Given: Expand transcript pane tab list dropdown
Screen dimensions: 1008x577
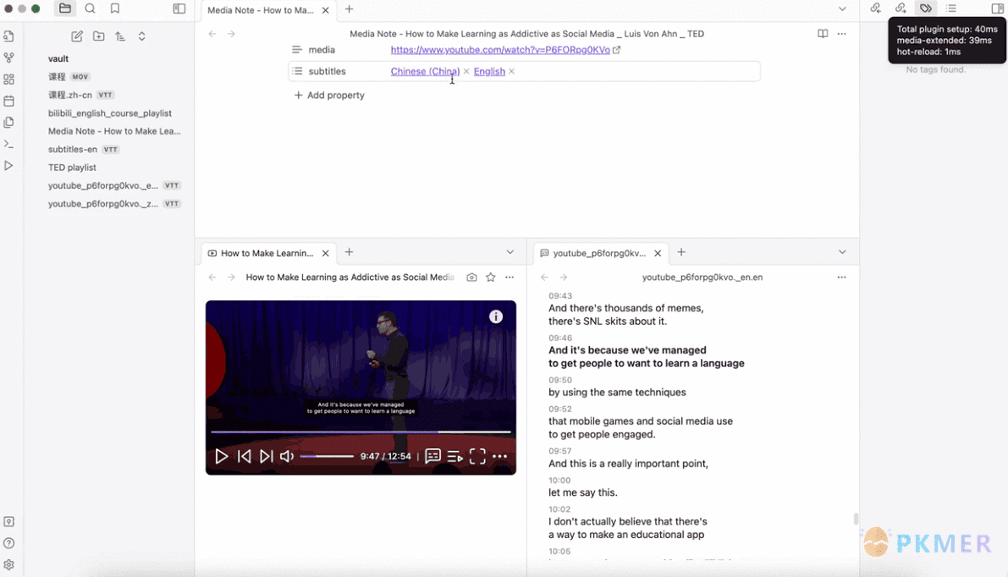Looking at the screenshot, I should [x=842, y=252].
